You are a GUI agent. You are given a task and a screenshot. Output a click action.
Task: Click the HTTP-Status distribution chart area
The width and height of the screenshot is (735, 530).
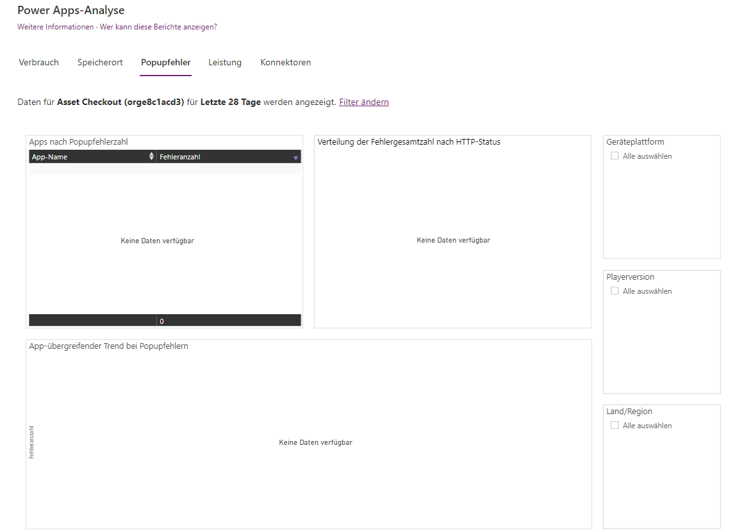(452, 240)
